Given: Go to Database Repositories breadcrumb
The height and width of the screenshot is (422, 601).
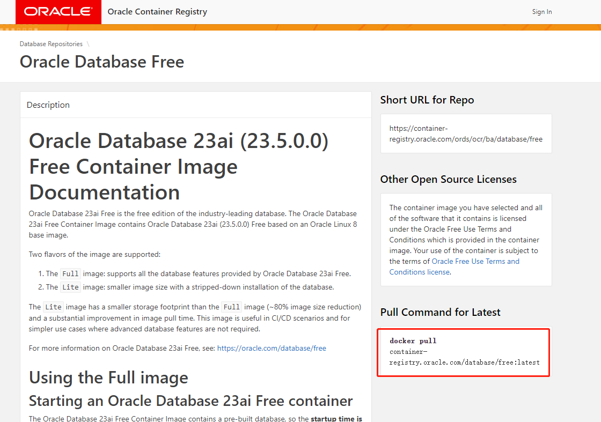Looking at the screenshot, I should click(51, 44).
